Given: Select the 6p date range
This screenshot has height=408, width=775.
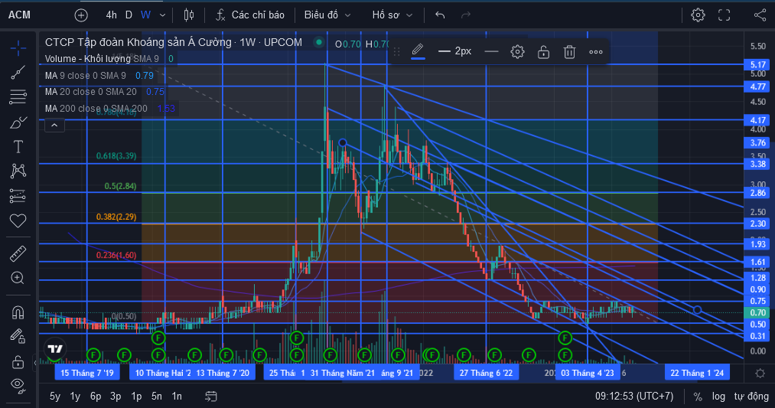Looking at the screenshot, I should (96, 396).
